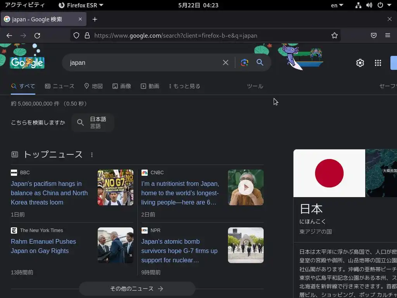Switch to the 地図 tab

93,86
